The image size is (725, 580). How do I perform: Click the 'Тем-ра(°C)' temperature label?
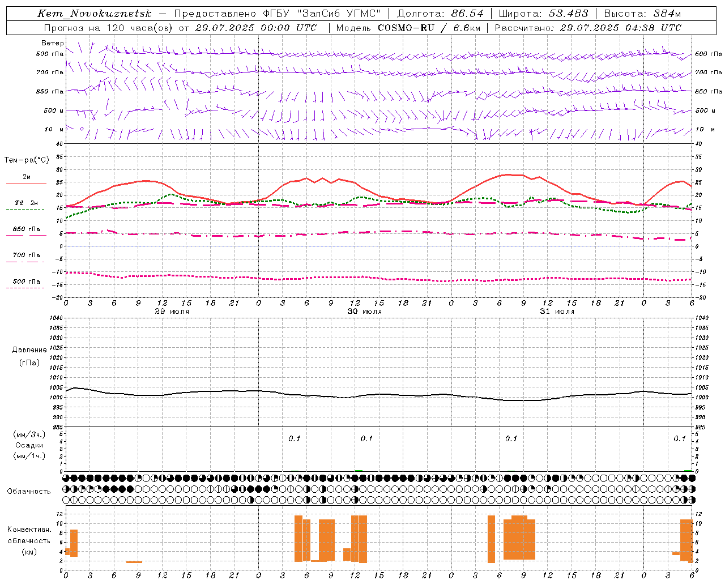(x=27, y=160)
